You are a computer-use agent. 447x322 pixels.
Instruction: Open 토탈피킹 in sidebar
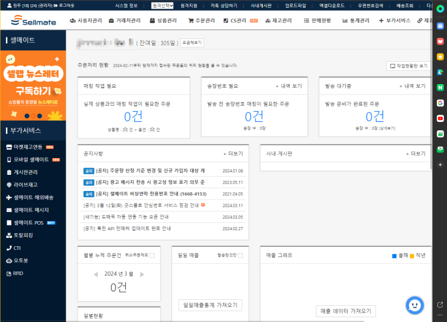[x=19, y=235]
